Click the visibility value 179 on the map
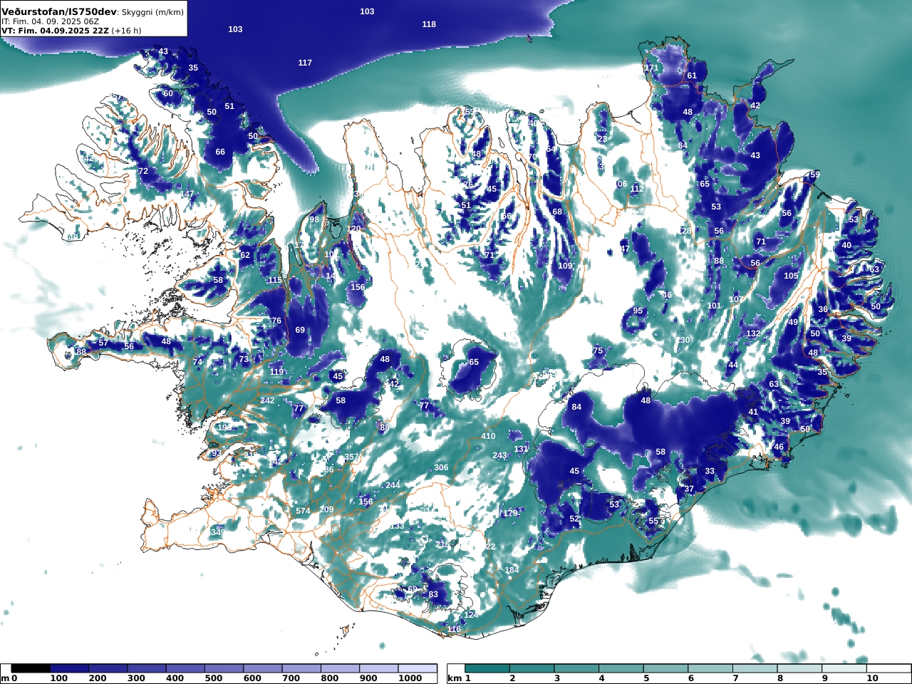This screenshot has width=912, height=684. pyautogui.click(x=510, y=513)
